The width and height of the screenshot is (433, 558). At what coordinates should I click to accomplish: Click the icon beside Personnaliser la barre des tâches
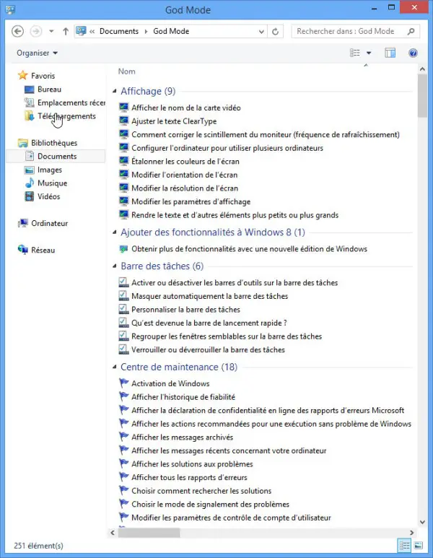[x=123, y=309]
